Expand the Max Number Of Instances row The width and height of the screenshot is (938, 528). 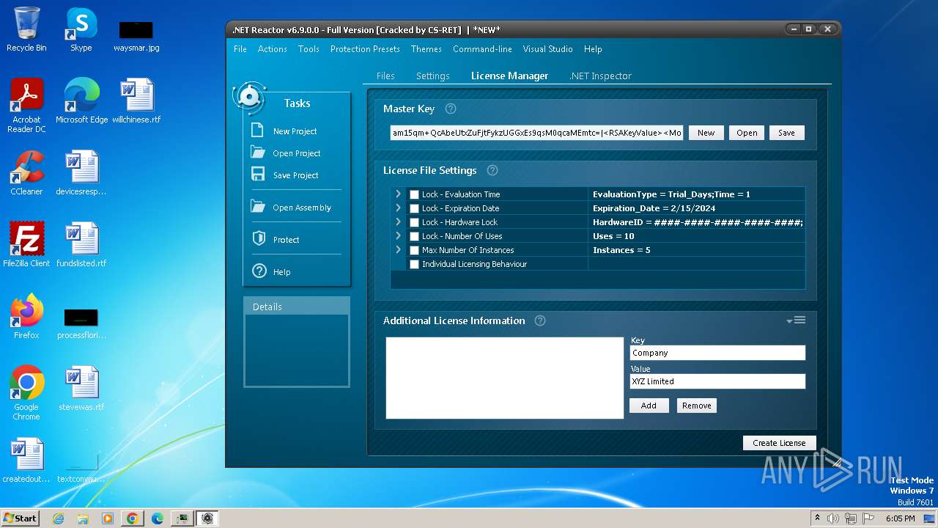(x=398, y=249)
